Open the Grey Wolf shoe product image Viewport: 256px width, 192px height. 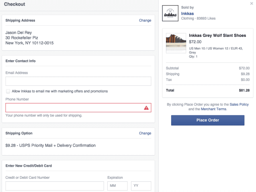click(176, 43)
